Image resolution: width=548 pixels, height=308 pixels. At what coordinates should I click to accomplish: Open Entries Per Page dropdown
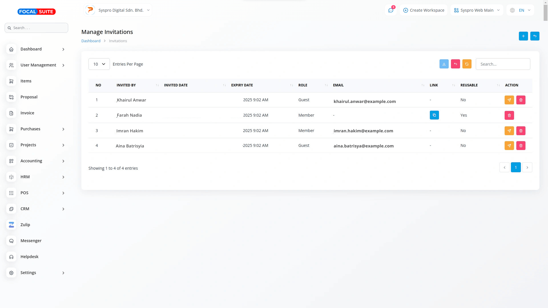click(x=99, y=64)
